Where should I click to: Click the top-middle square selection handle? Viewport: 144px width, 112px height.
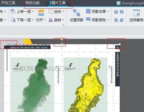(62, 44)
